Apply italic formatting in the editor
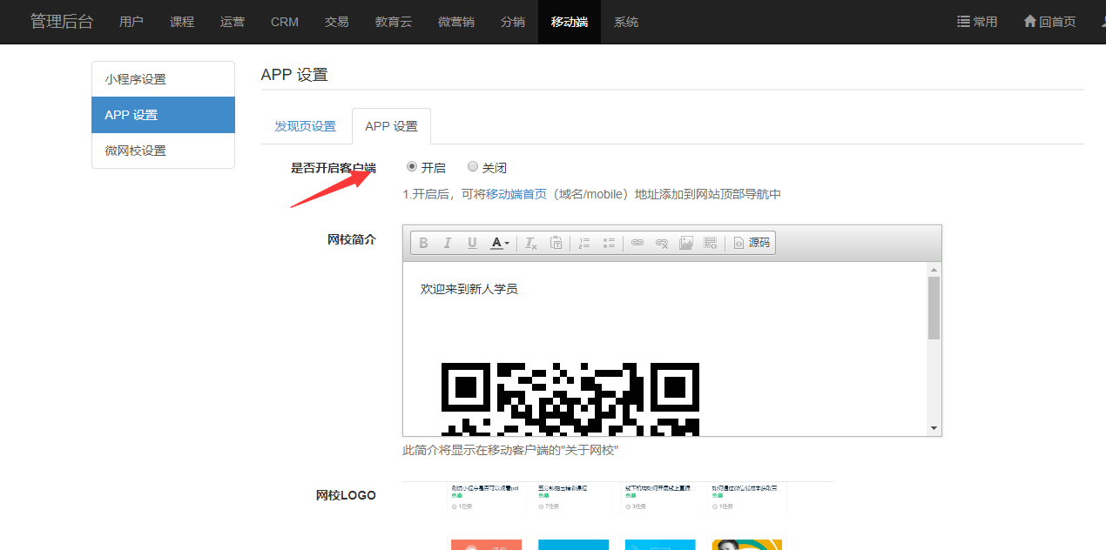Viewport: 1106px width, 550px height. 448,243
